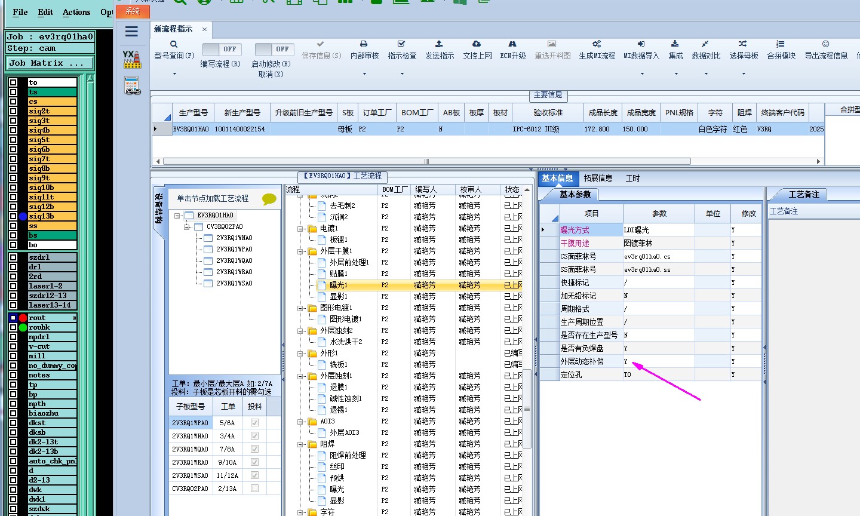Click the 指示检查 icon

point(401,44)
